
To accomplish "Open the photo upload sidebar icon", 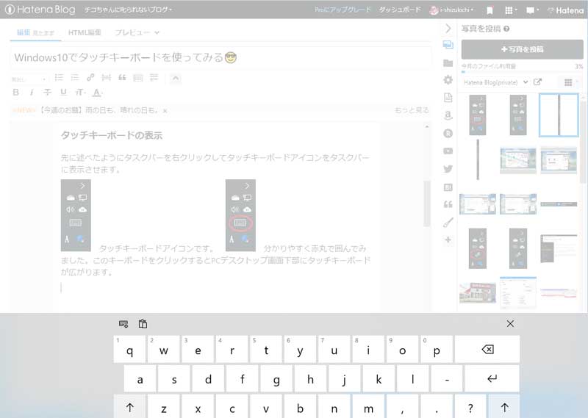I will point(448,45).
